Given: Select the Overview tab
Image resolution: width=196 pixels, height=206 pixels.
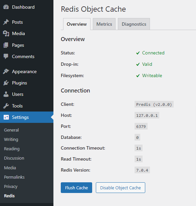Looking at the screenshot, I should click(77, 24).
